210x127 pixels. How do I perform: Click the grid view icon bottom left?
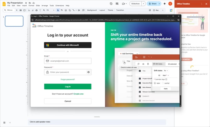pos(4,123)
